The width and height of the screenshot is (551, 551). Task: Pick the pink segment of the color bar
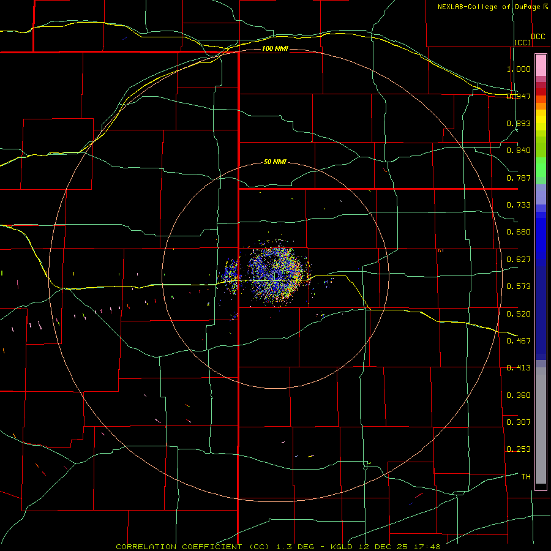point(541,65)
